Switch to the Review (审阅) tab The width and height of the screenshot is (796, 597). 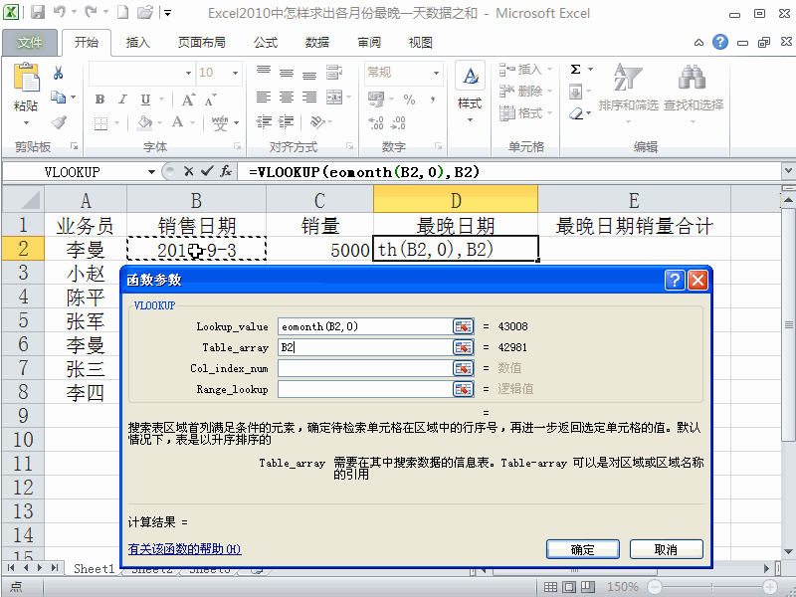point(369,43)
